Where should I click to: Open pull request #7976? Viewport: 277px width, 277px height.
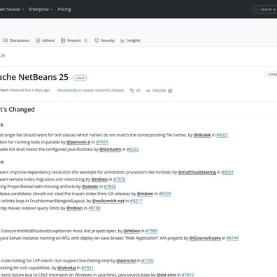click(x=120, y=179)
